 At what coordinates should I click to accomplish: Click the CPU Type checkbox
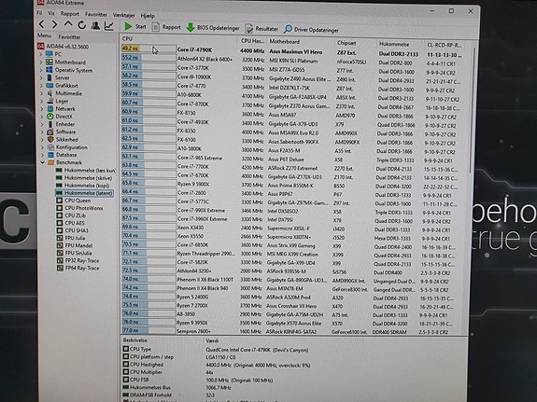pos(126,349)
